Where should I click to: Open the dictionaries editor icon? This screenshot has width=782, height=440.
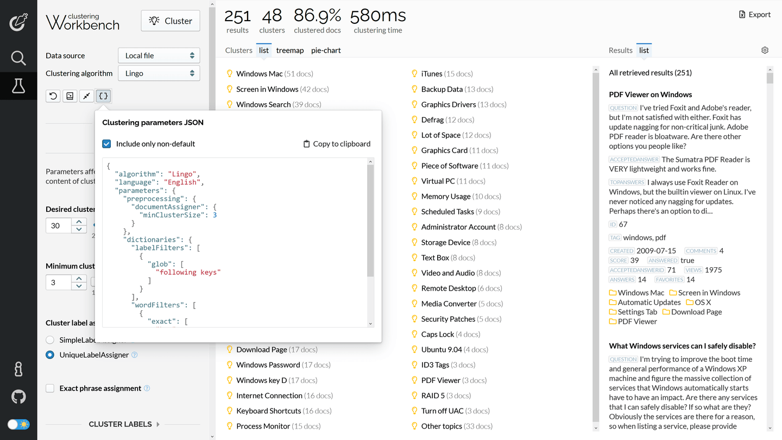pos(70,96)
